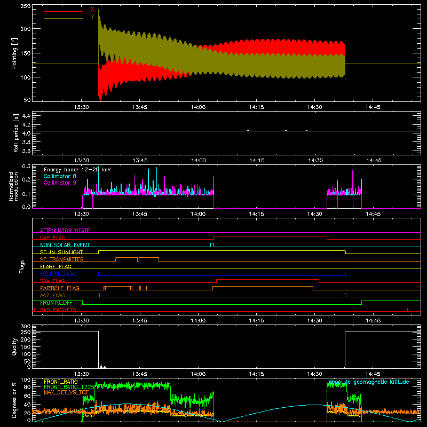Viewport: 427px width, 427px height.
Task: Click the 50 tick on Pointing axis
Action: 27,100
